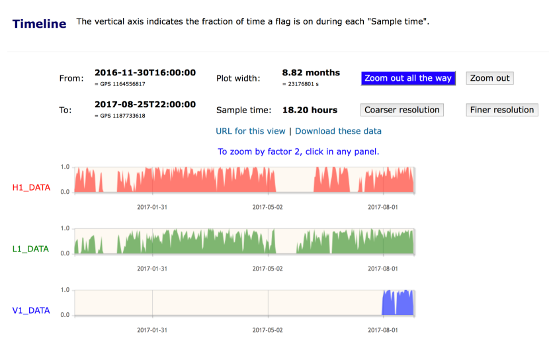
Task: Click the 'Timeline' heading
Action: [x=40, y=24]
